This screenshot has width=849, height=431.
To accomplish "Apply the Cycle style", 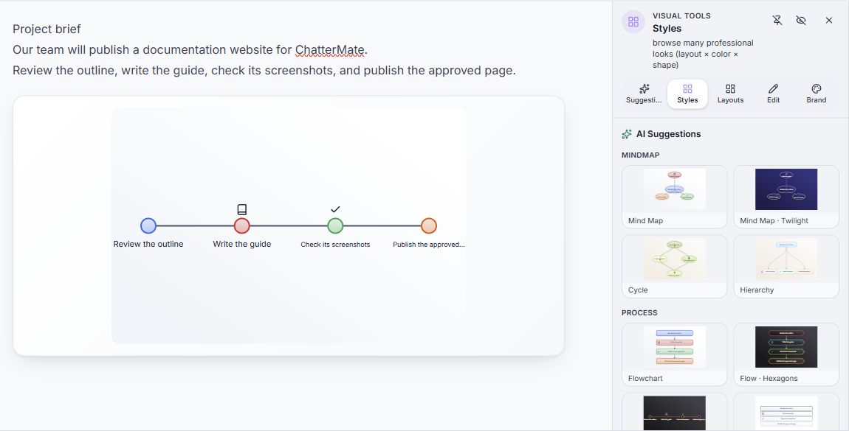I will point(674,266).
